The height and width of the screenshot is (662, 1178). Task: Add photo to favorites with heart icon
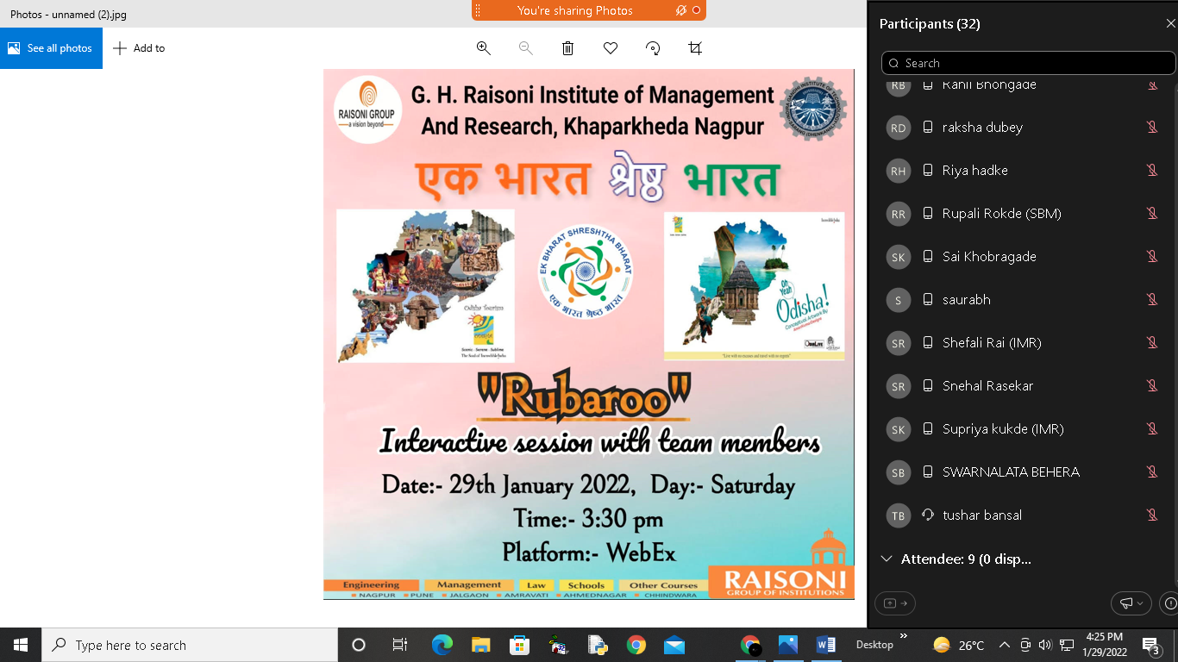point(611,48)
